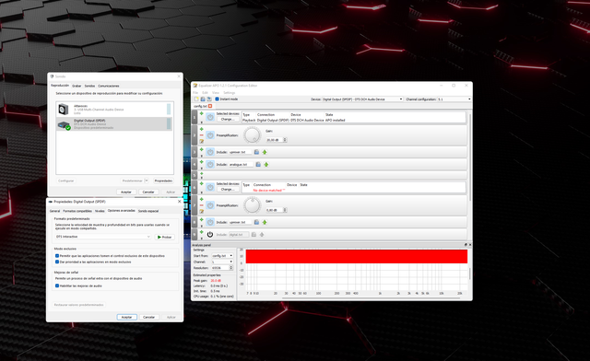This screenshot has width=590, height=361.
Task: Click green plus add-filter icon on empty row 5
Action: point(201,173)
